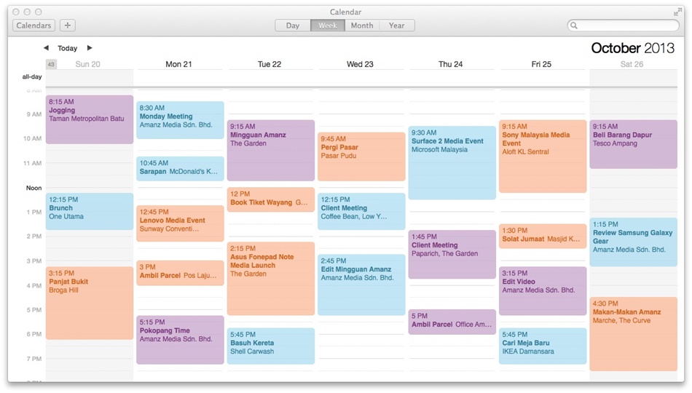Click week number 43 badge
692x393 pixels.
click(51, 64)
